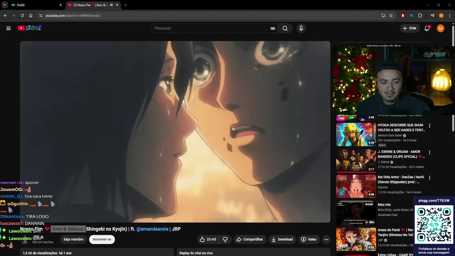Expand the tab search dropdown arrow
This screenshot has height=256, width=455.
4,5
